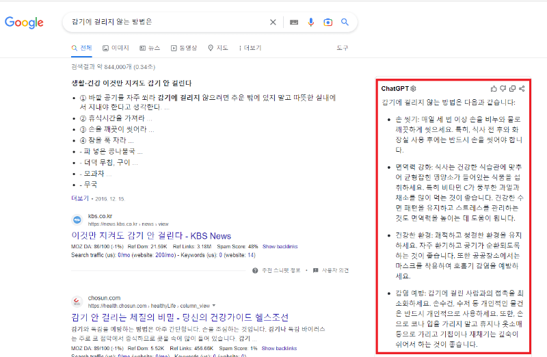The image size is (547, 357).
Task: Open 사용자 의견 feedback link
Action: (331, 270)
